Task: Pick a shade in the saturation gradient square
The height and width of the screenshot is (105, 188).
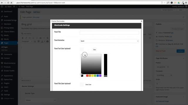Action: (x=91, y=64)
